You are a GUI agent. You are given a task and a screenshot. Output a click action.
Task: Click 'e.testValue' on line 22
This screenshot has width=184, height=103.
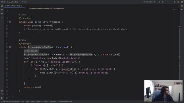pyautogui.click(x=98, y=73)
